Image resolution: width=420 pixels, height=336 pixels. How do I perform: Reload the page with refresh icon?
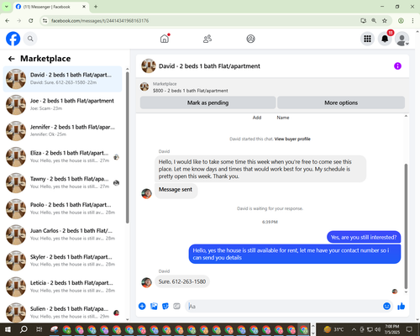click(31, 20)
